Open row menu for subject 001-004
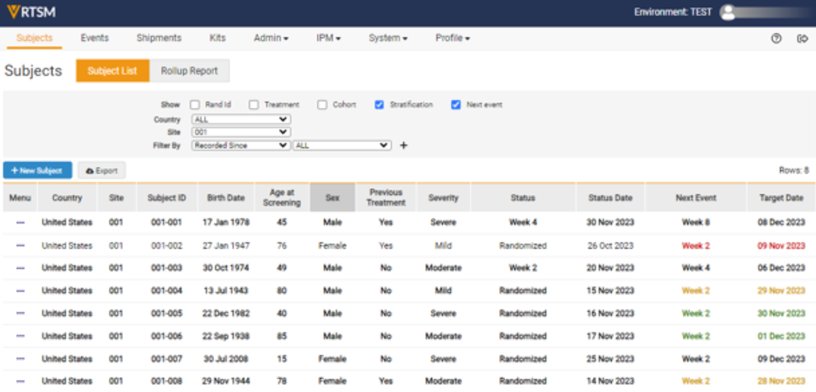Viewport: 816px width, 392px height. (x=20, y=291)
